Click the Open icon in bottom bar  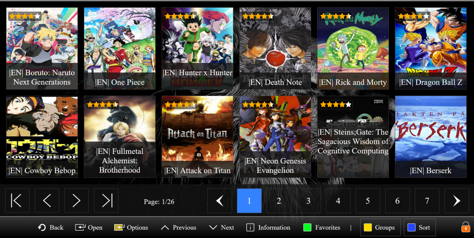point(80,227)
